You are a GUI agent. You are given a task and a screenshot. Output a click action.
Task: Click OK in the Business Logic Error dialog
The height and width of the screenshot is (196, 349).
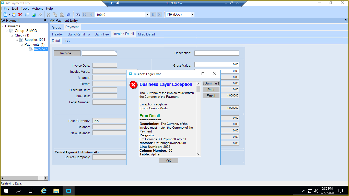[169, 161]
